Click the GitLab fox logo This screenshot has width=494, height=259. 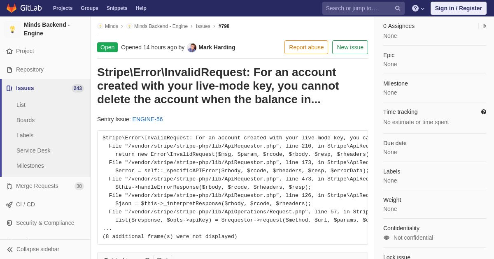point(12,8)
